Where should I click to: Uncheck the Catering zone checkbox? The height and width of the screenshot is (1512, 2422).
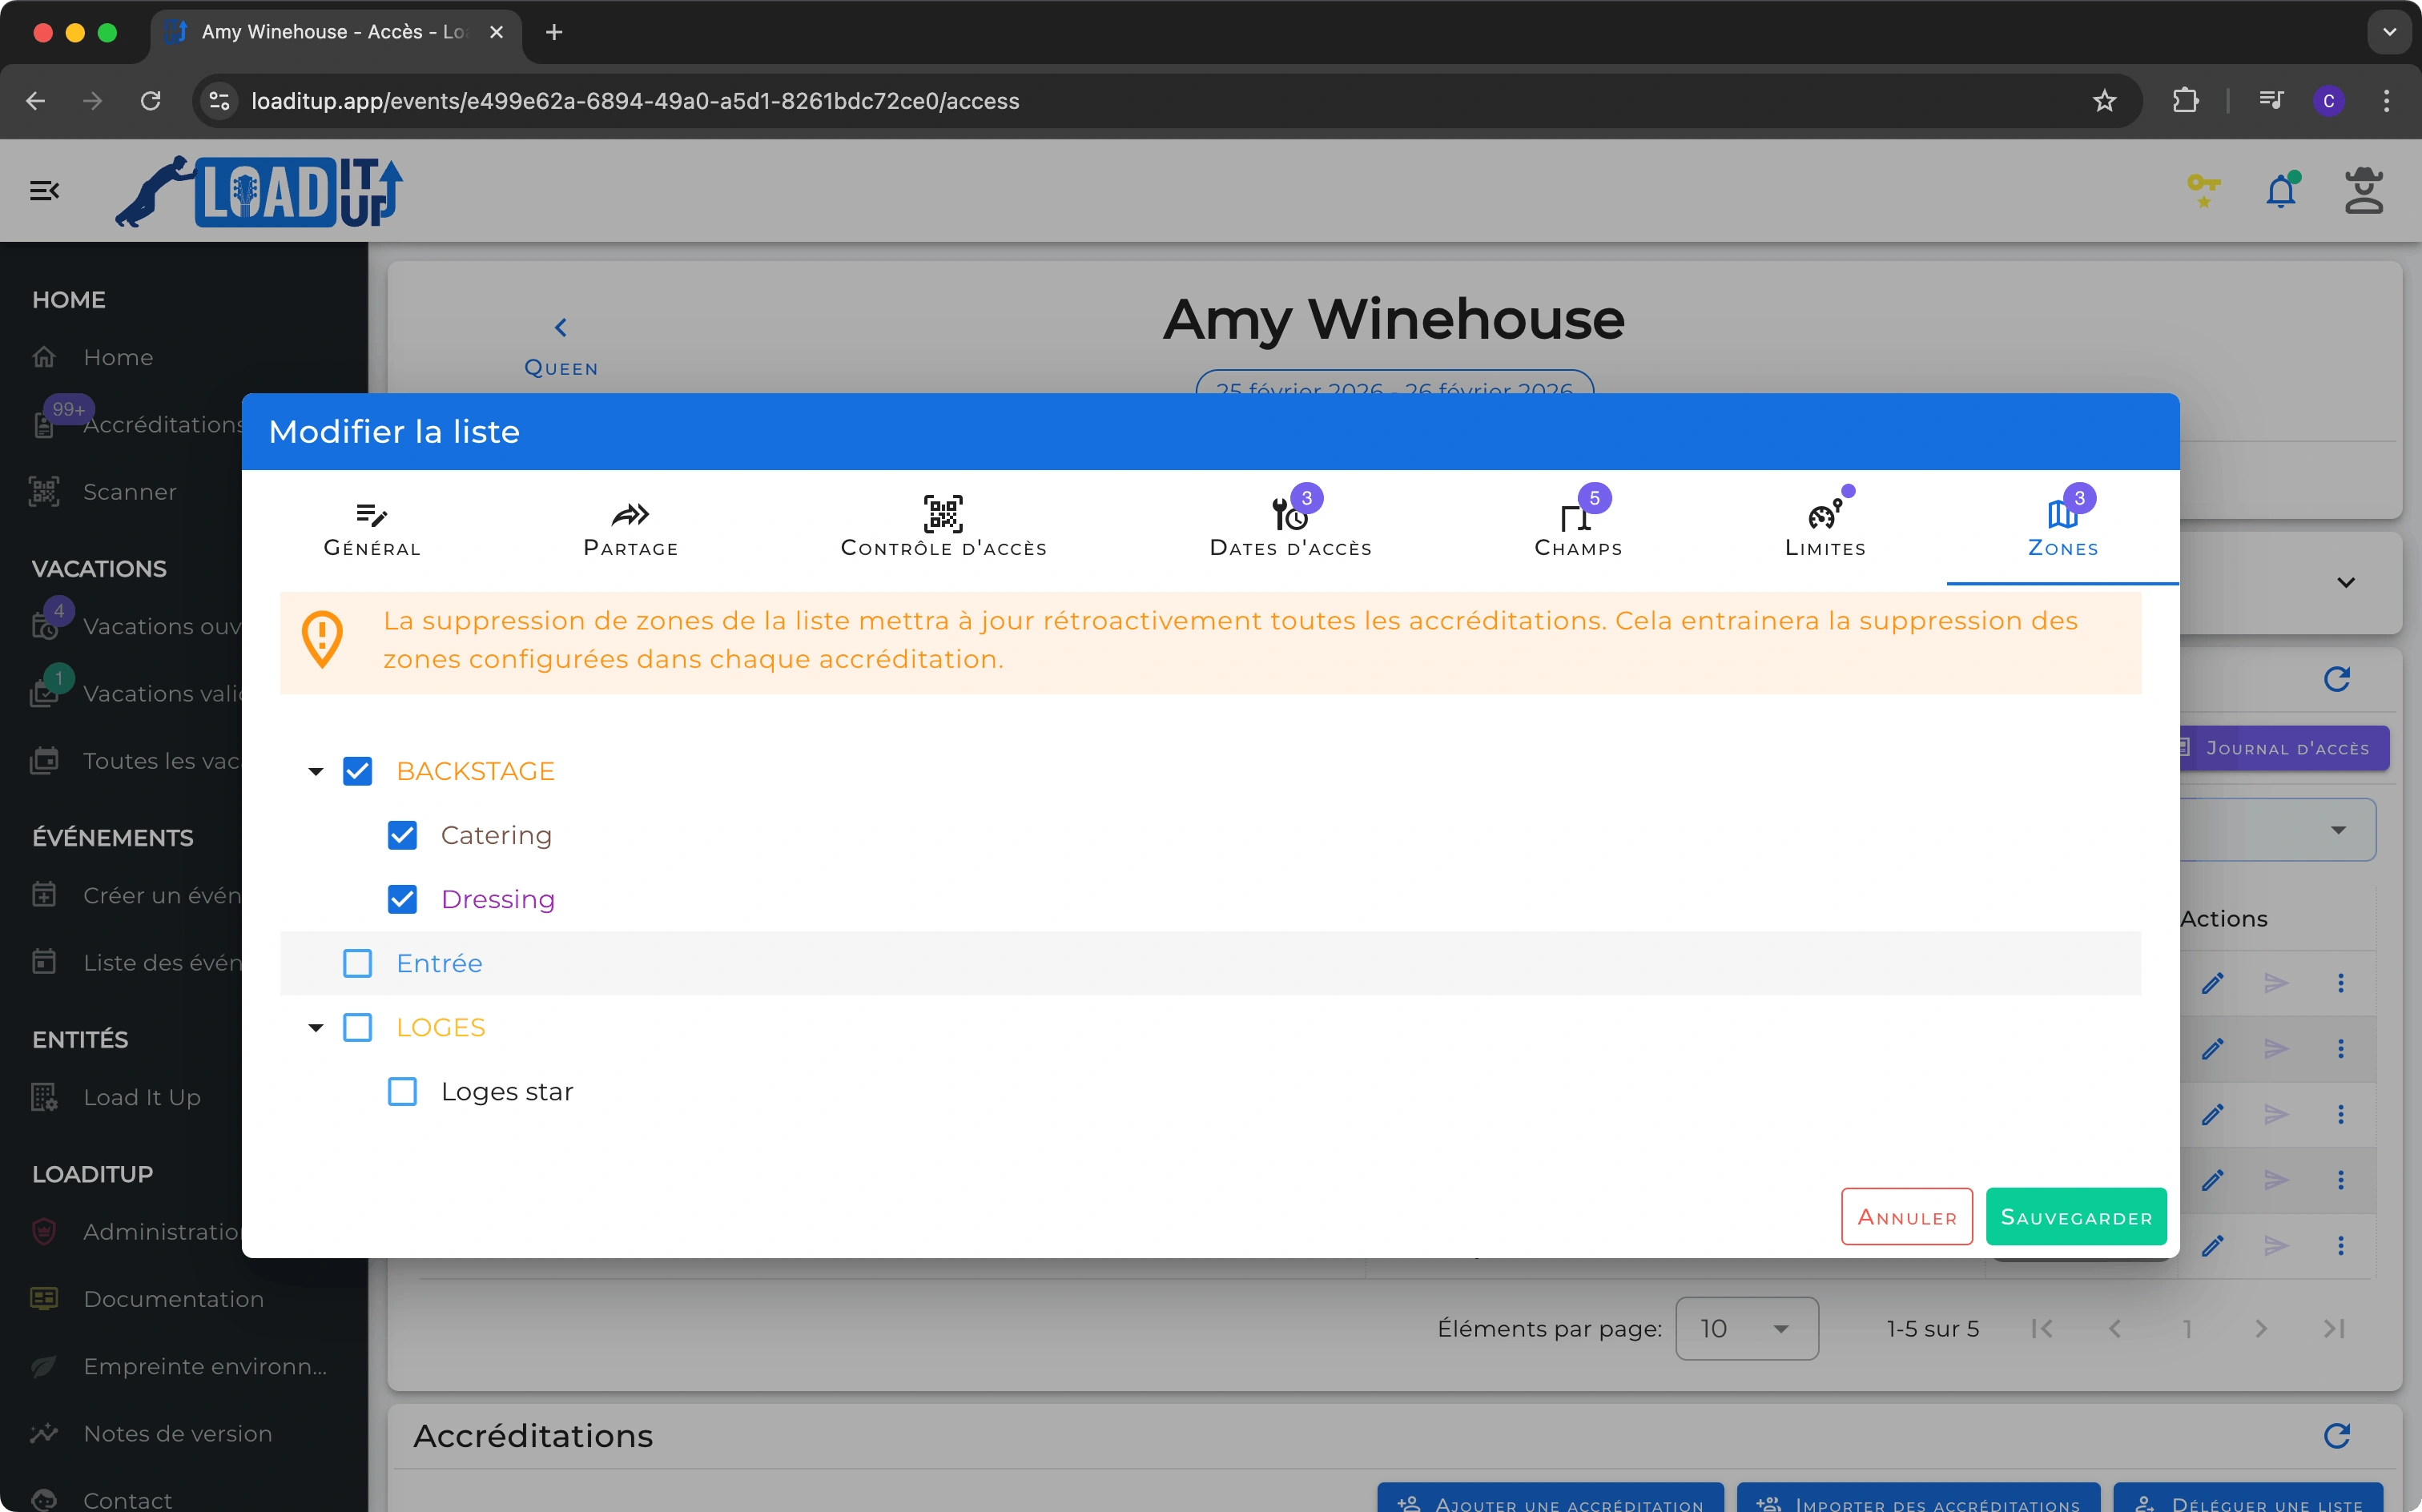(x=402, y=835)
